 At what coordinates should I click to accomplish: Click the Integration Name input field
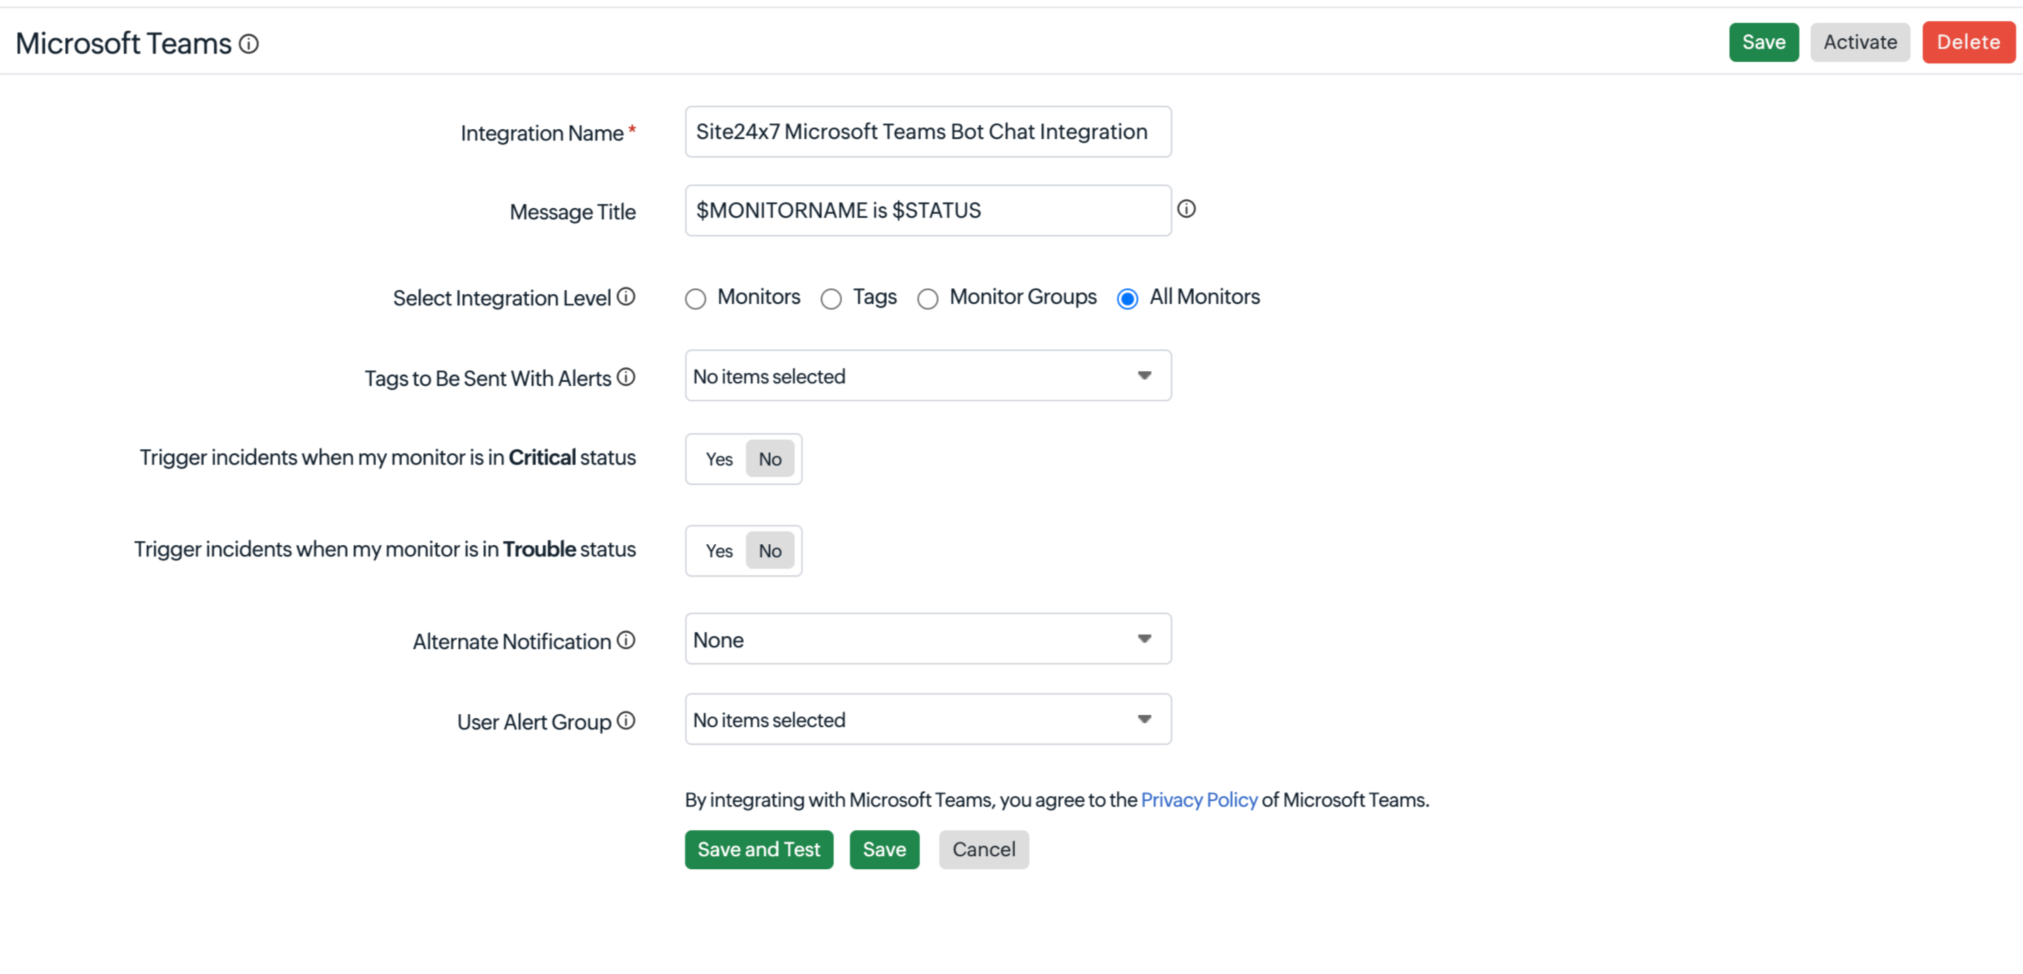[928, 132]
